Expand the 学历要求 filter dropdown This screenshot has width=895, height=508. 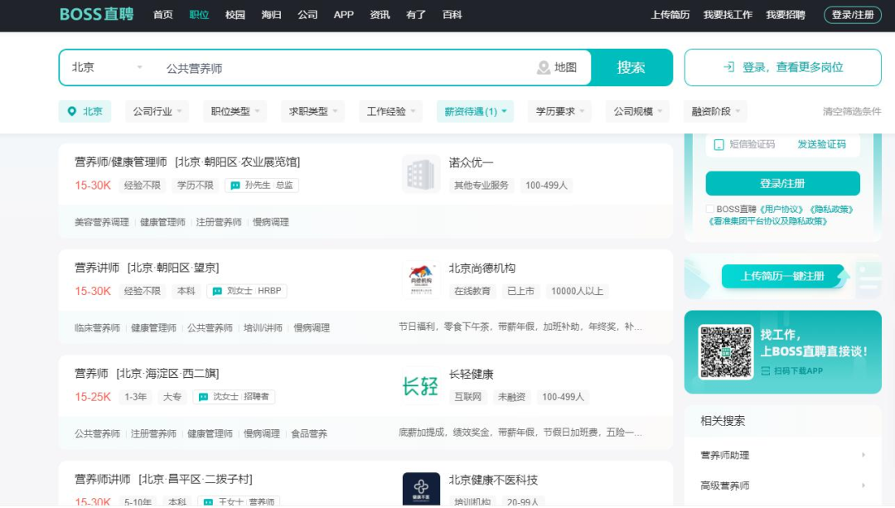pyautogui.click(x=559, y=112)
